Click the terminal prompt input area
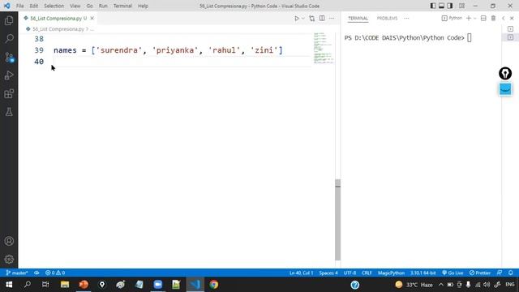The height and width of the screenshot is (292, 519). [x=469, y=38]
